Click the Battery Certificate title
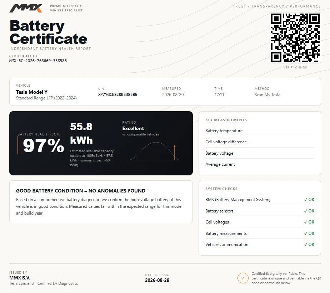The image size is (330, 293). [48, 32]
